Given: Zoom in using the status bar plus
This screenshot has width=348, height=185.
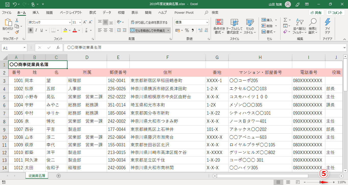Looking at the screenshot, I should point(334,182).
